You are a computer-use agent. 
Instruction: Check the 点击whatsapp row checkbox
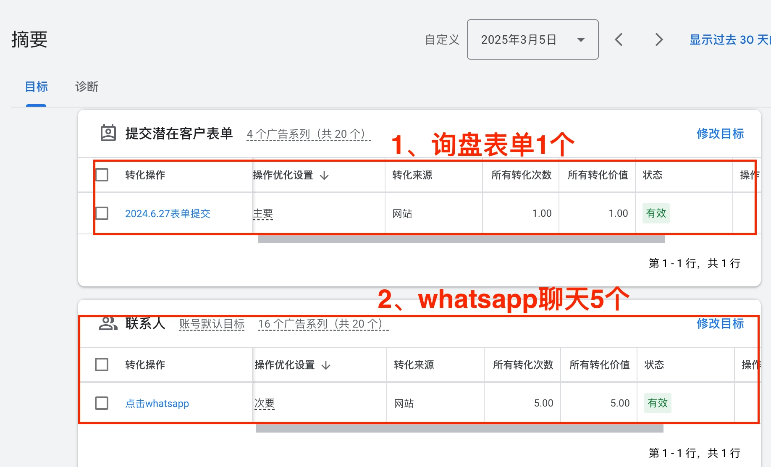tap(102, 403)
